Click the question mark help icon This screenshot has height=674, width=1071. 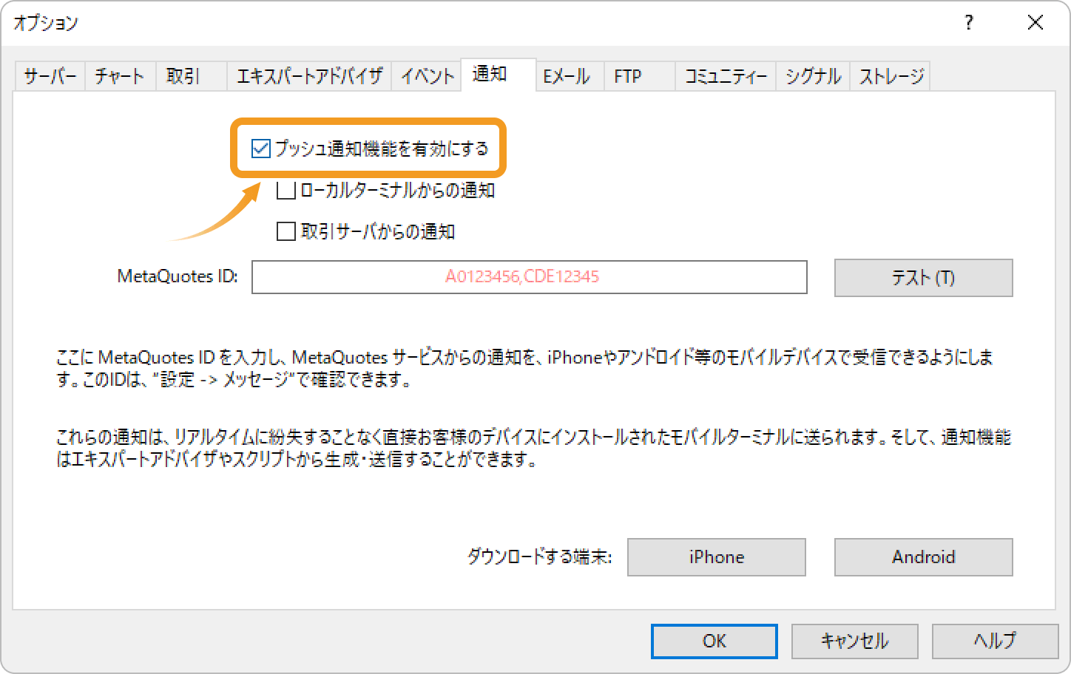coord(969,23)
